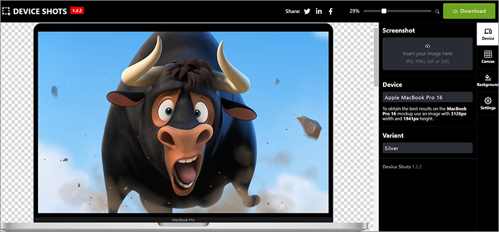Share on Twitter via bird icon

click(x=307, y=11)
